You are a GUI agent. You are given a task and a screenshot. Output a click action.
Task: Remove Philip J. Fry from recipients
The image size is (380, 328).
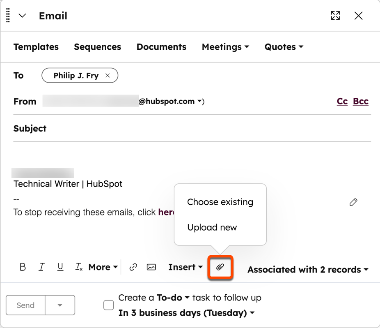point(108,75)
